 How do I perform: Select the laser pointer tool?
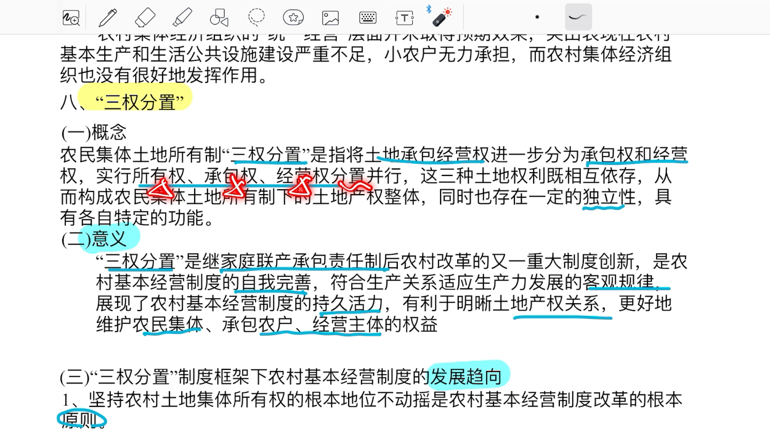pyautogui.click(x=442, y=18)
